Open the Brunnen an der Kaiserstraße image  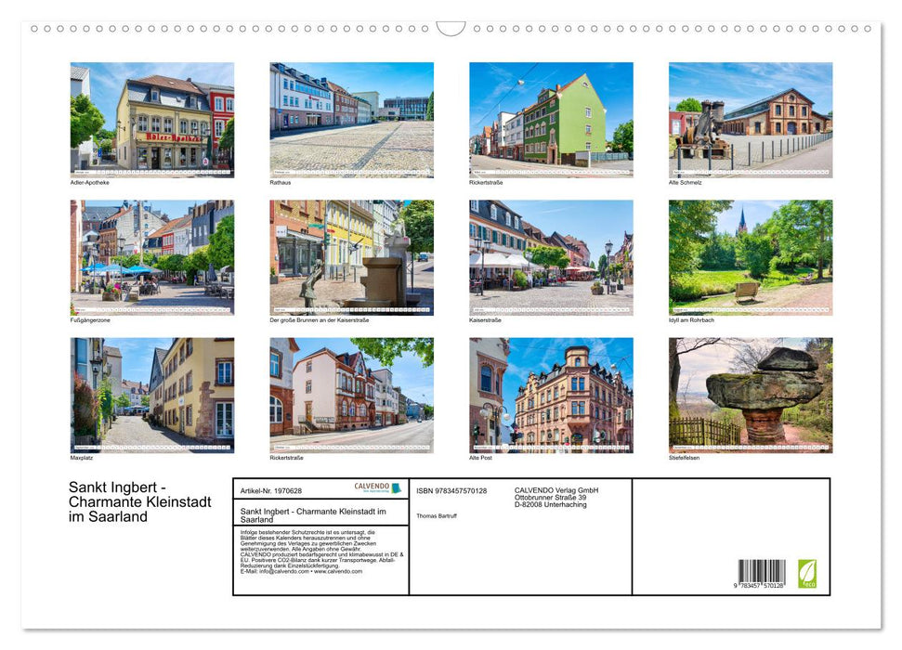pos(351,255)
